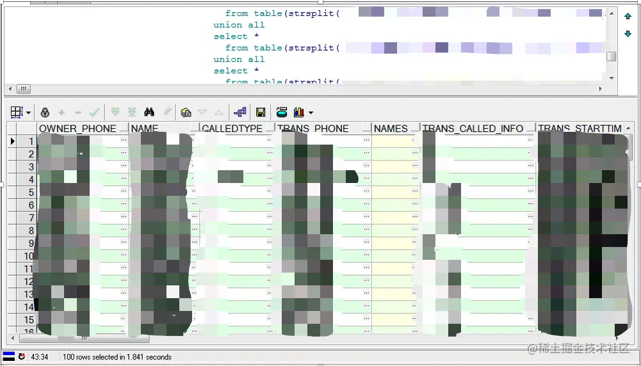The image size is (641, 366).
Task: Click the result grid vertical scroll up arrow
Action: [629, 128]
